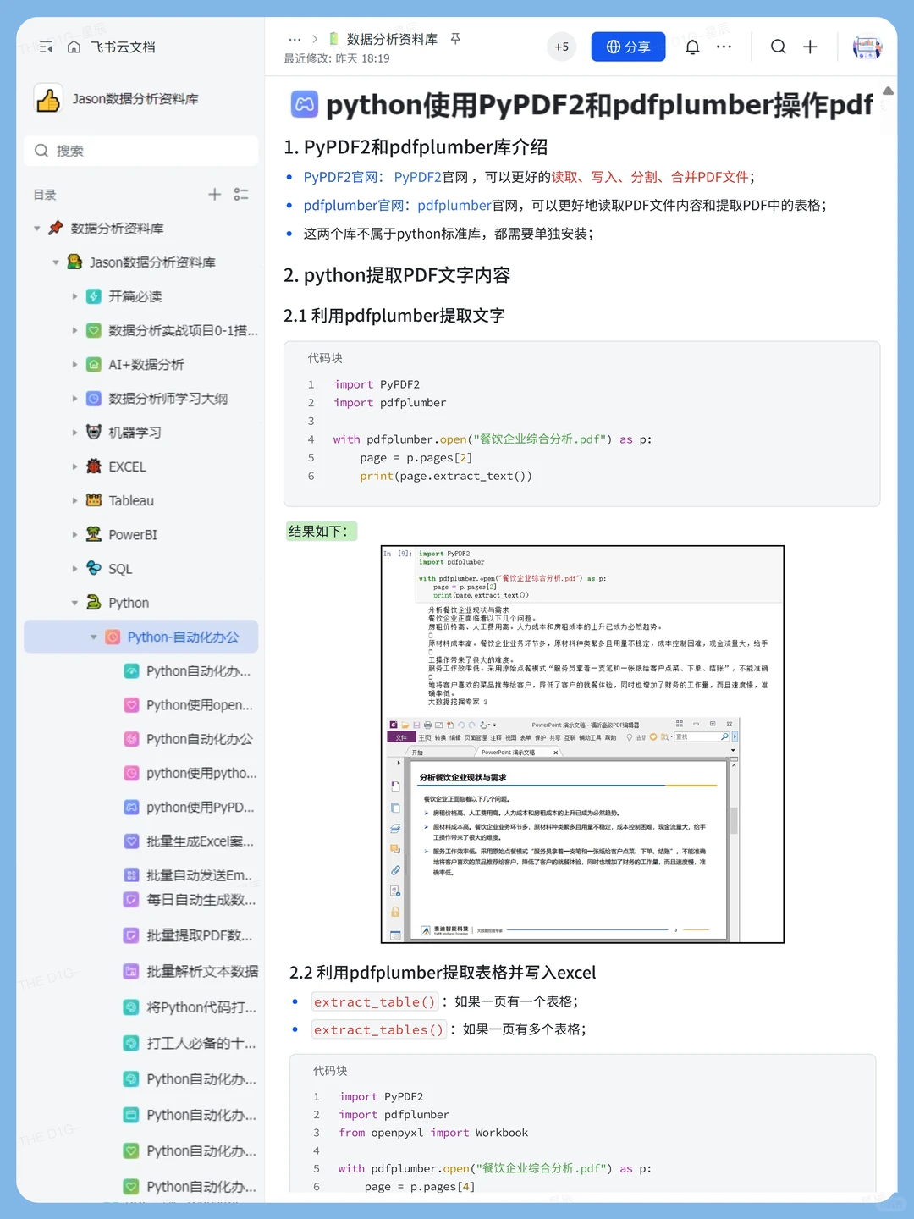This screenshot has height=1219, width=914.
Task: Expand the Tableau node in sidebar
Action: coord(75,500)
